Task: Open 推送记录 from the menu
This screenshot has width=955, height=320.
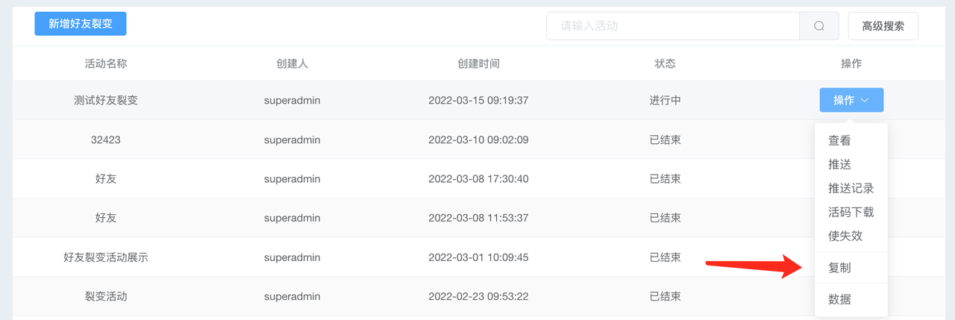Action: [x=851, y=188]
